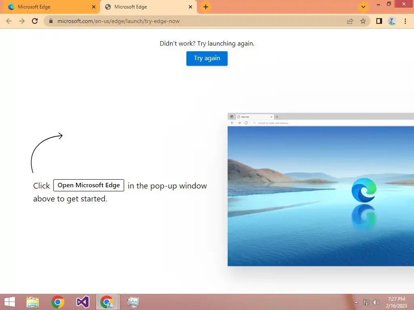Viewport: 414px width, 310px height.
Task: Click the Open Microsoft Edge label
Action: point(89,185)
